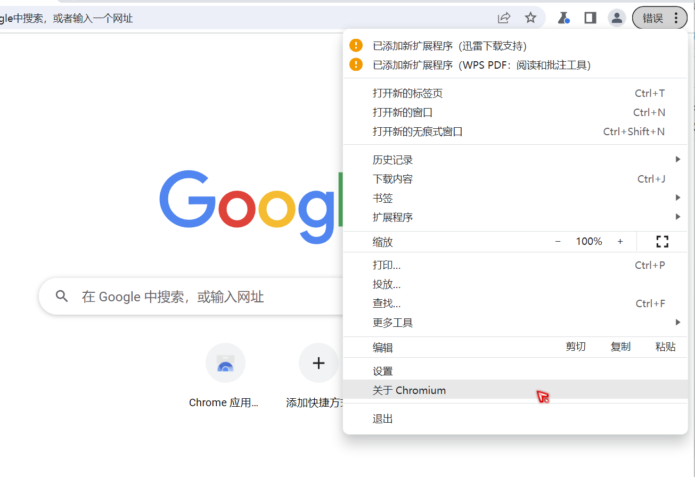The image size is (695, 477).
Task: Open the Chrome Labs flask icon
Action: [x=563, y=18]
